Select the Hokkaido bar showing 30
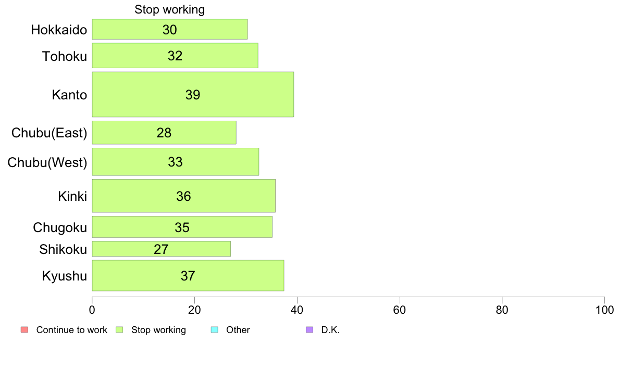The height and width of the screenshot is (383, 619). [170, 29]
